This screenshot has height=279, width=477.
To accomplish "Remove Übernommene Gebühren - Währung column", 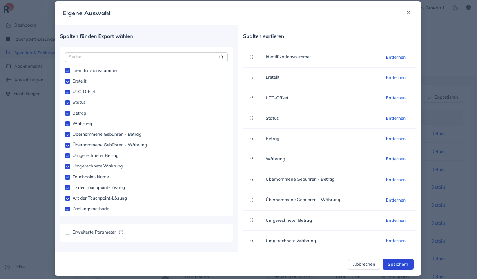I will tap(395, 200).
